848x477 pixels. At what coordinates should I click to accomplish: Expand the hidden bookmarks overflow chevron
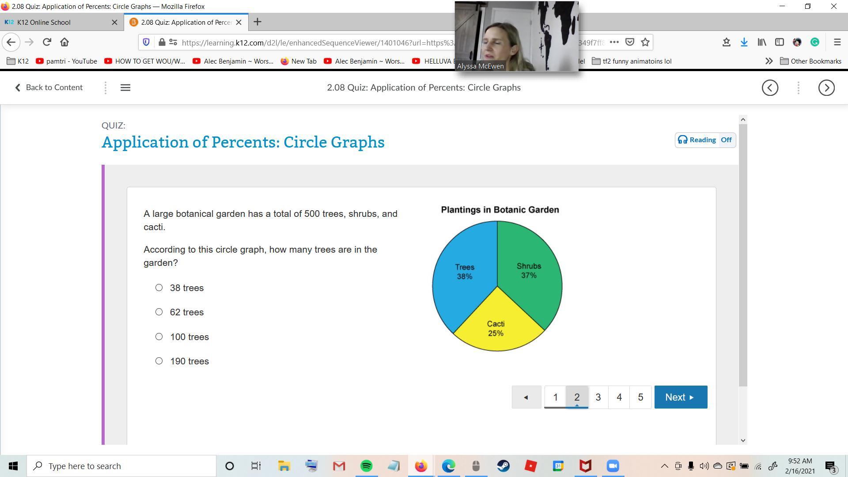pos(768,61)
